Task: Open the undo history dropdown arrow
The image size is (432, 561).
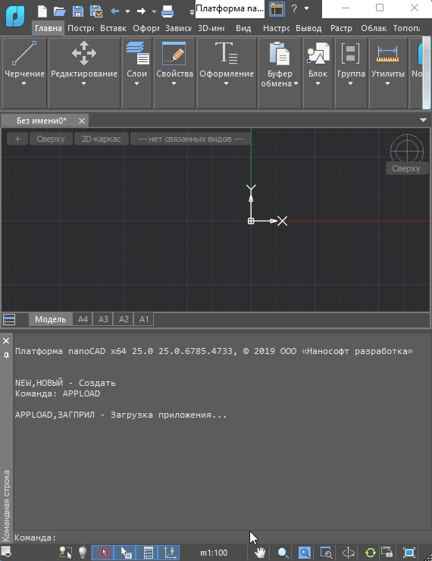Action: [127, 11]
